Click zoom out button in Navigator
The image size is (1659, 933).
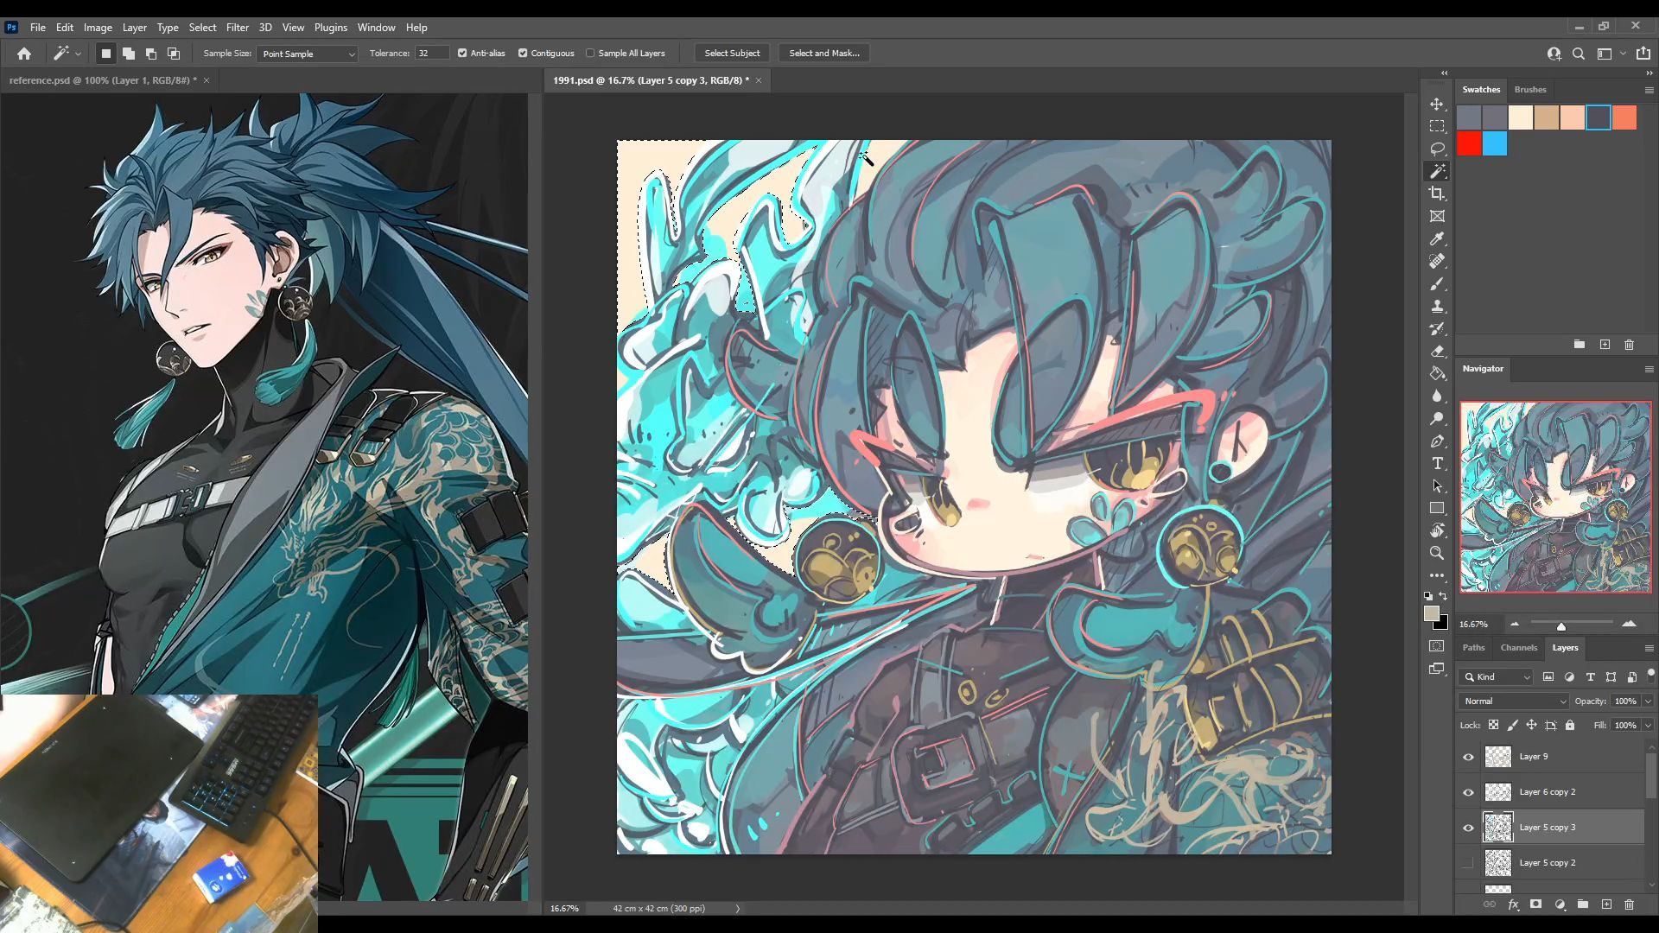pyautogui.click(x=1515, y=624)
